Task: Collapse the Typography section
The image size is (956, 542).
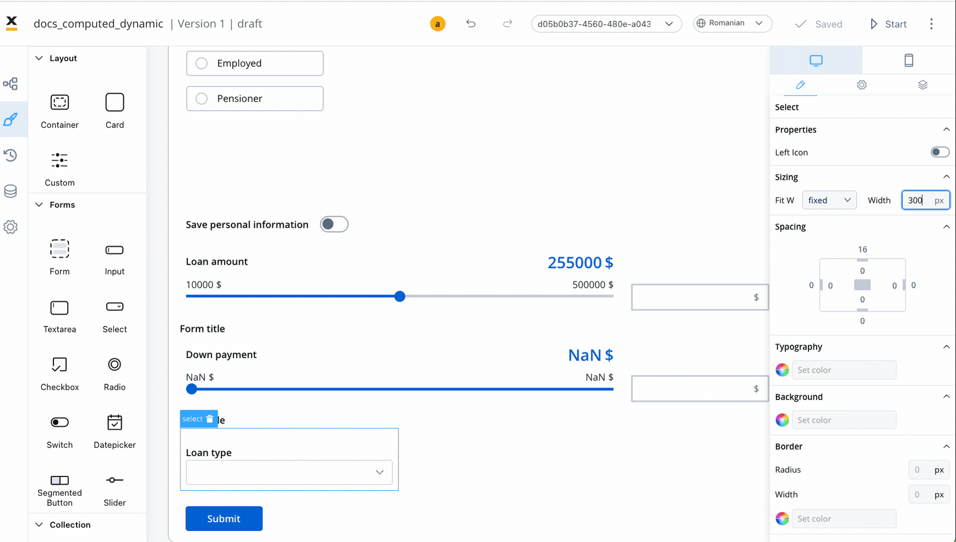Action: point(946,347)
